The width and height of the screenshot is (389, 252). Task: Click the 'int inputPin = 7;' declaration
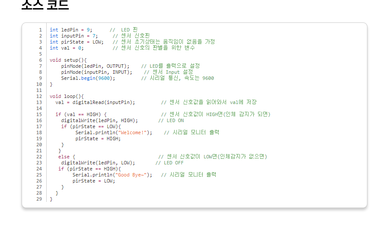click(x=73, y=36)
